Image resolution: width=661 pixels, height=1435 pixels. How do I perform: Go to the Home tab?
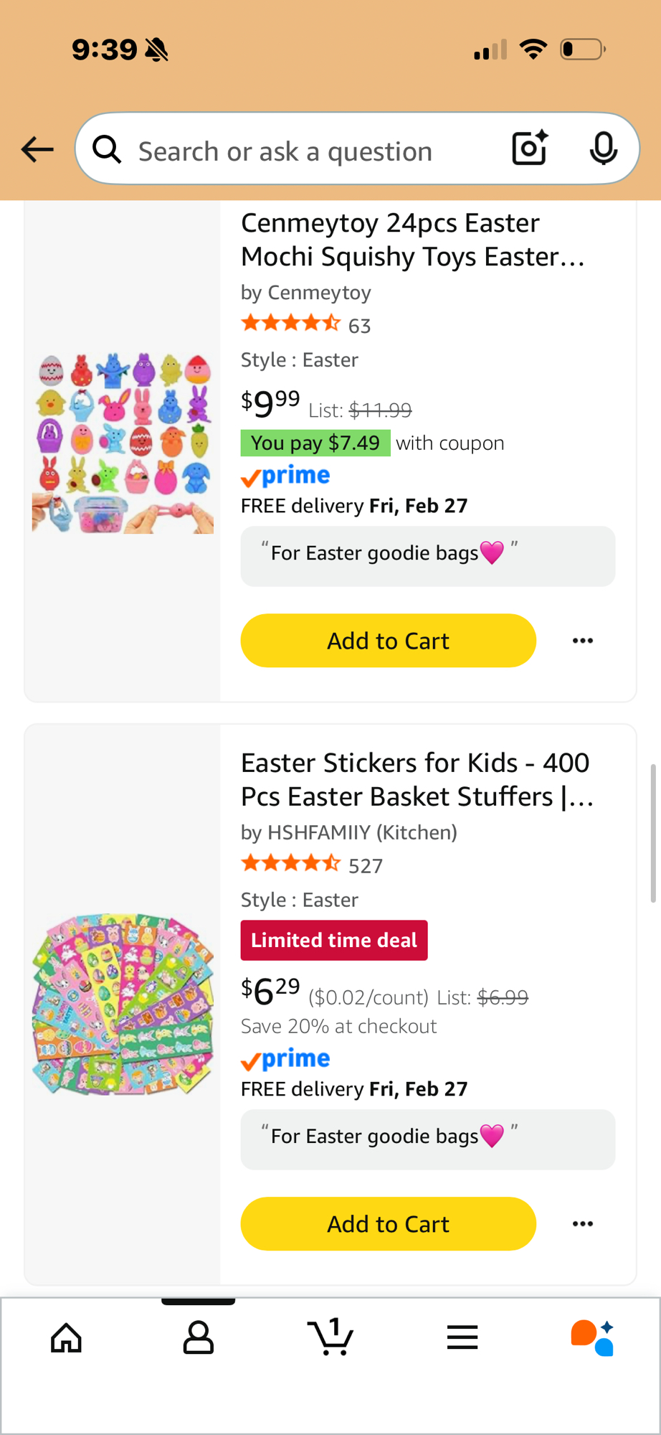pos(66,1337)
